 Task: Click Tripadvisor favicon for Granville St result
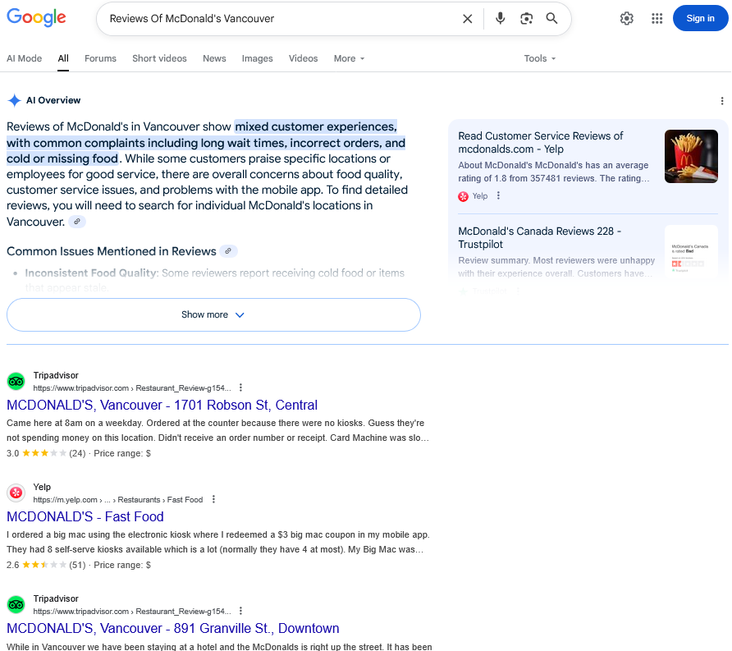tap(16, 605)
